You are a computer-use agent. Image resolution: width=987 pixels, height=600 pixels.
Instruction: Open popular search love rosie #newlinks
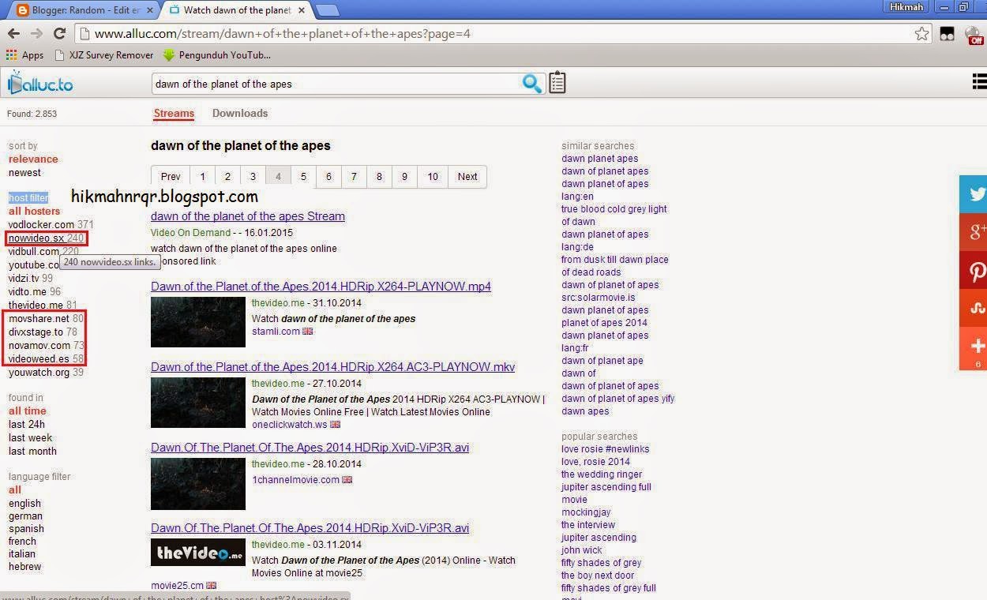click(605, 449)
